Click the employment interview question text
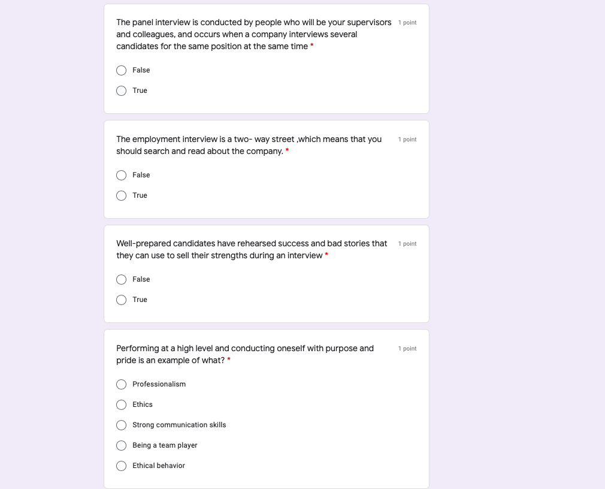This screenshot has height=489, width=605. (x=249, y=145)
